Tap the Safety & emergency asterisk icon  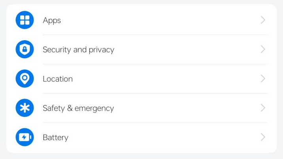[25, 108]
